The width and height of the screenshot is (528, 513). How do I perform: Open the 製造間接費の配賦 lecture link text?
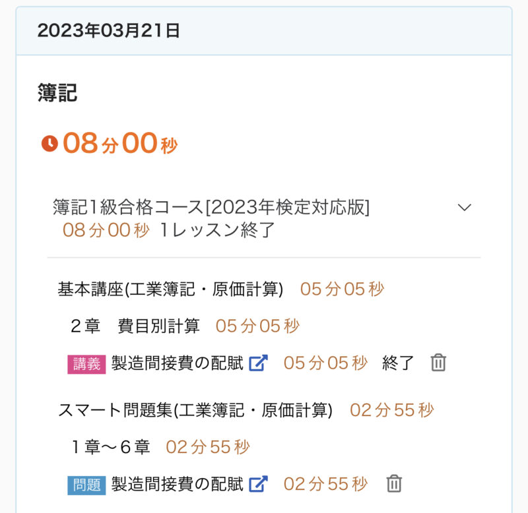coord(178,363)
